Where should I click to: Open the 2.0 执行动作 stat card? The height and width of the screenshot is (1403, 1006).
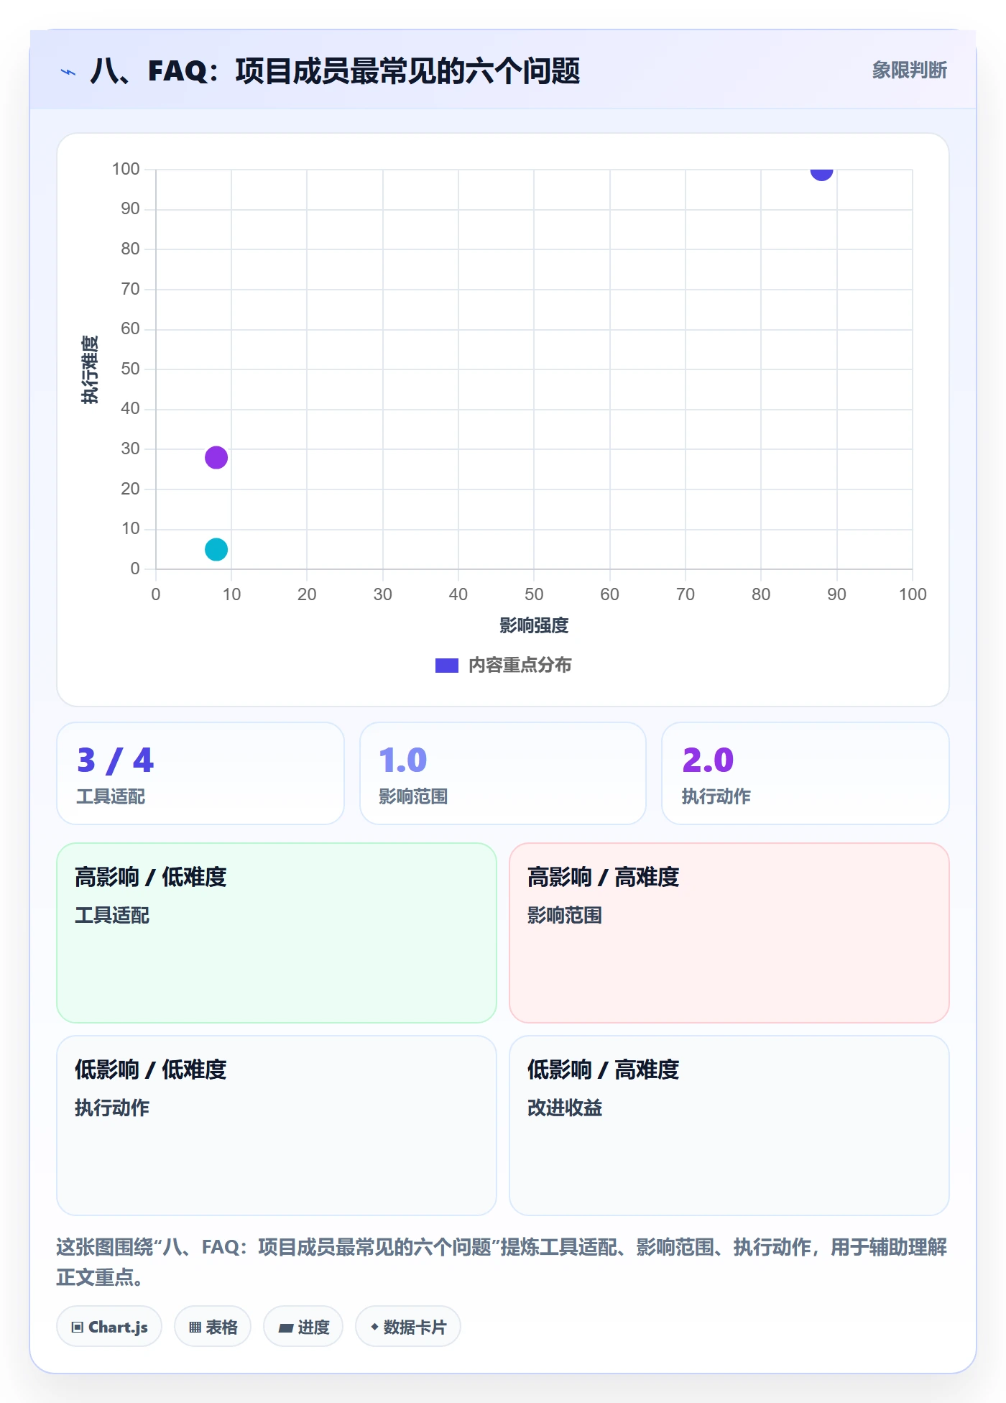click(806, 773)
